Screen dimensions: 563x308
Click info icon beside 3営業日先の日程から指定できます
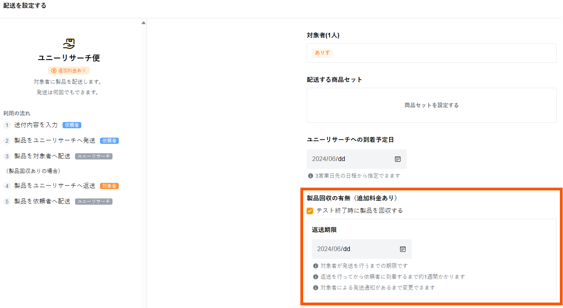click(311, 176)
